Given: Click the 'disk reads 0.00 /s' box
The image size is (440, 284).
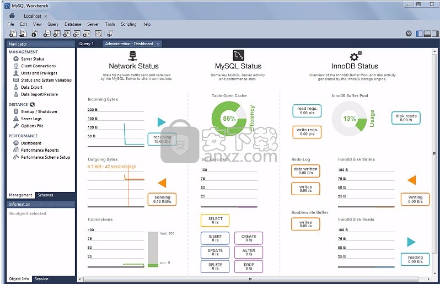Looking at the screenshot, I should pos(406,118).
